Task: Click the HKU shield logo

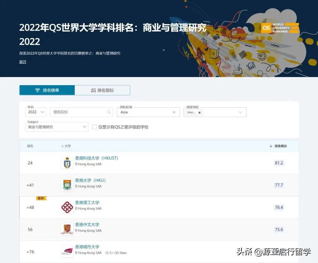Action: pos(67,185)
